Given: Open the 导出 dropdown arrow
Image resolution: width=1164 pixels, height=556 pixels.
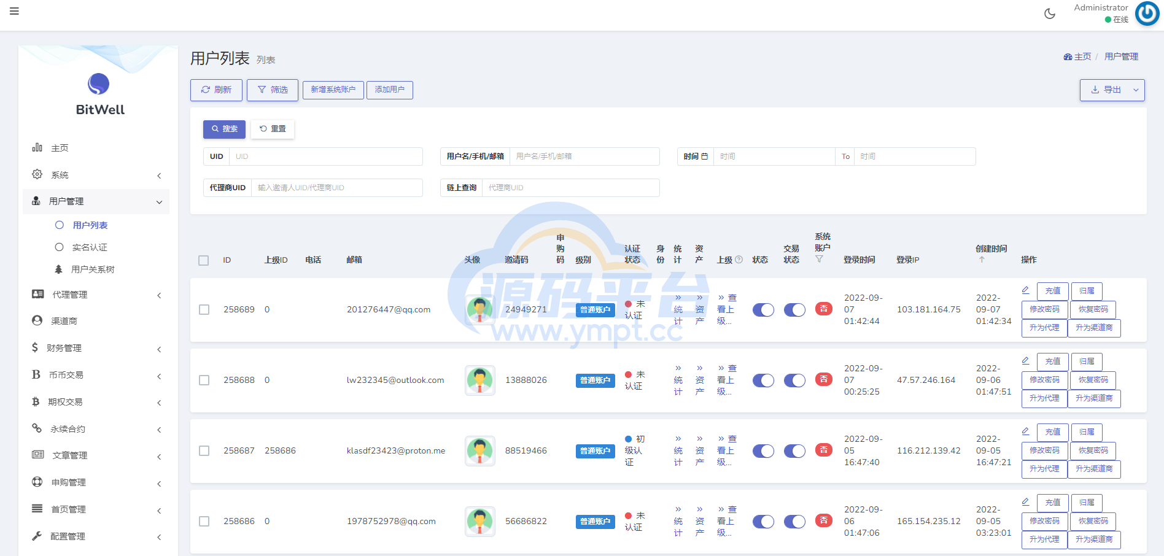Looking at the screenshot, I should pos(1136,90).
